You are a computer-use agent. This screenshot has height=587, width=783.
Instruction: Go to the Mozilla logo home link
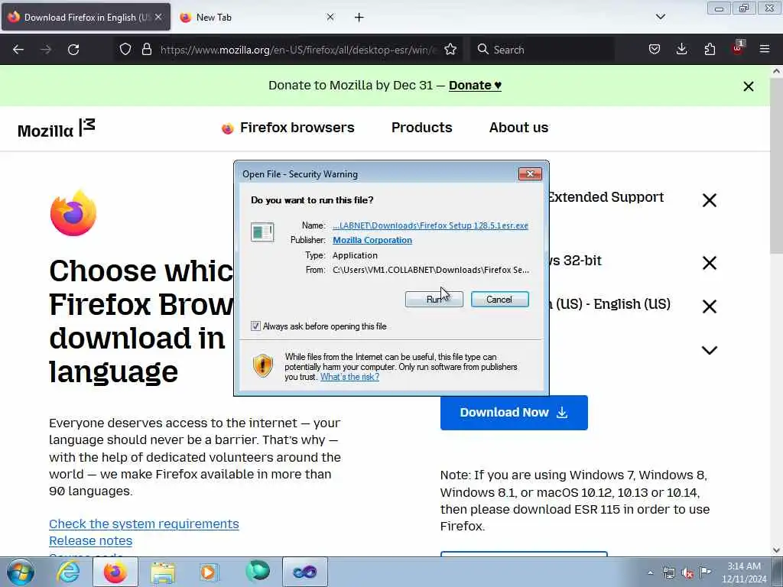[56, 128]
